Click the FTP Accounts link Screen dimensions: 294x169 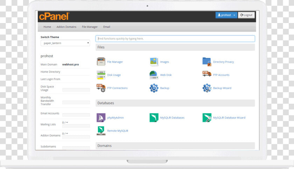[221, 75]
